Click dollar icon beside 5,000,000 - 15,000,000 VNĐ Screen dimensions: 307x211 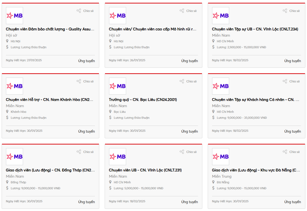110,188
